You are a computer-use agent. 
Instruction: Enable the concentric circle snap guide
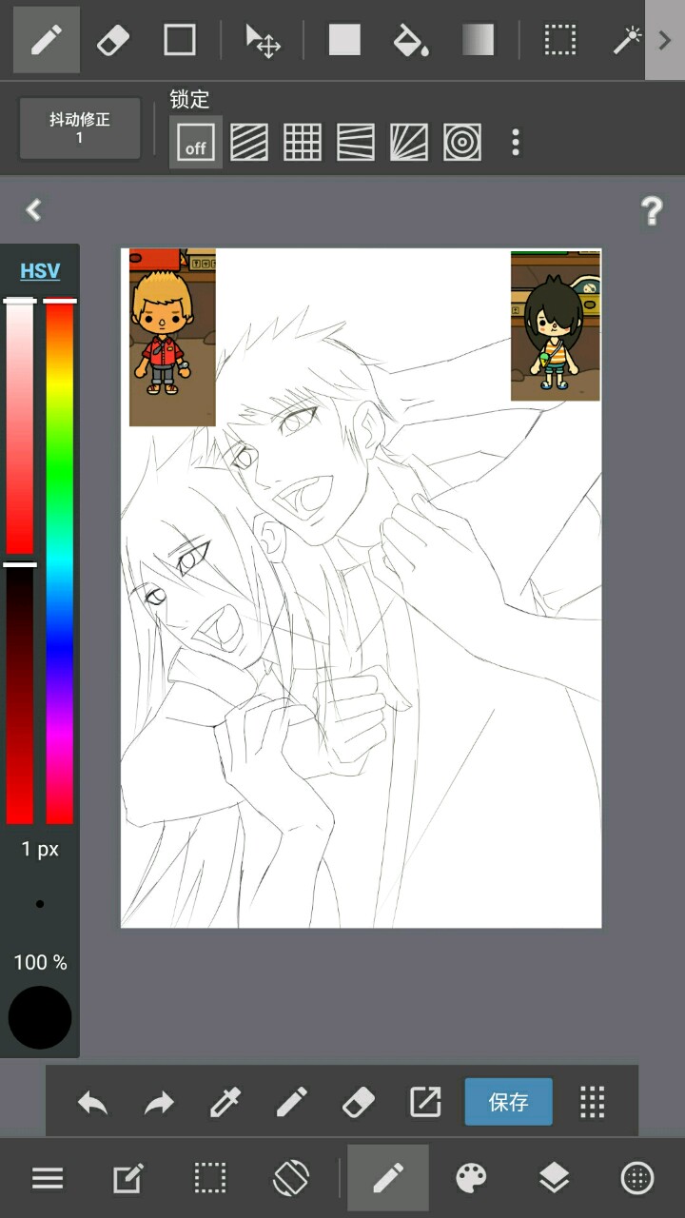(x=462, y=143)
